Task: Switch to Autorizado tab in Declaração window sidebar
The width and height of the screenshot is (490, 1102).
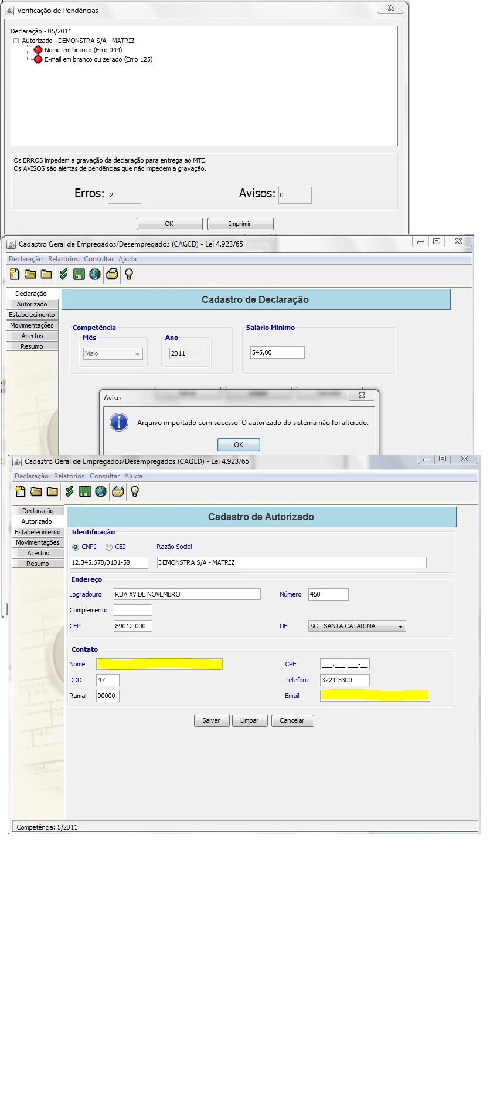Action: [32, 304]
